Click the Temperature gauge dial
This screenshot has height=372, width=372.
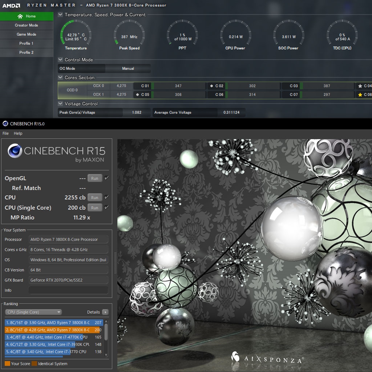[75, 34]
